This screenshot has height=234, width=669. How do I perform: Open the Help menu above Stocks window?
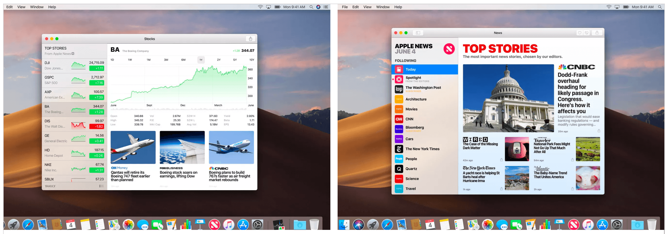pyautogui.click(x=52, y=7)
